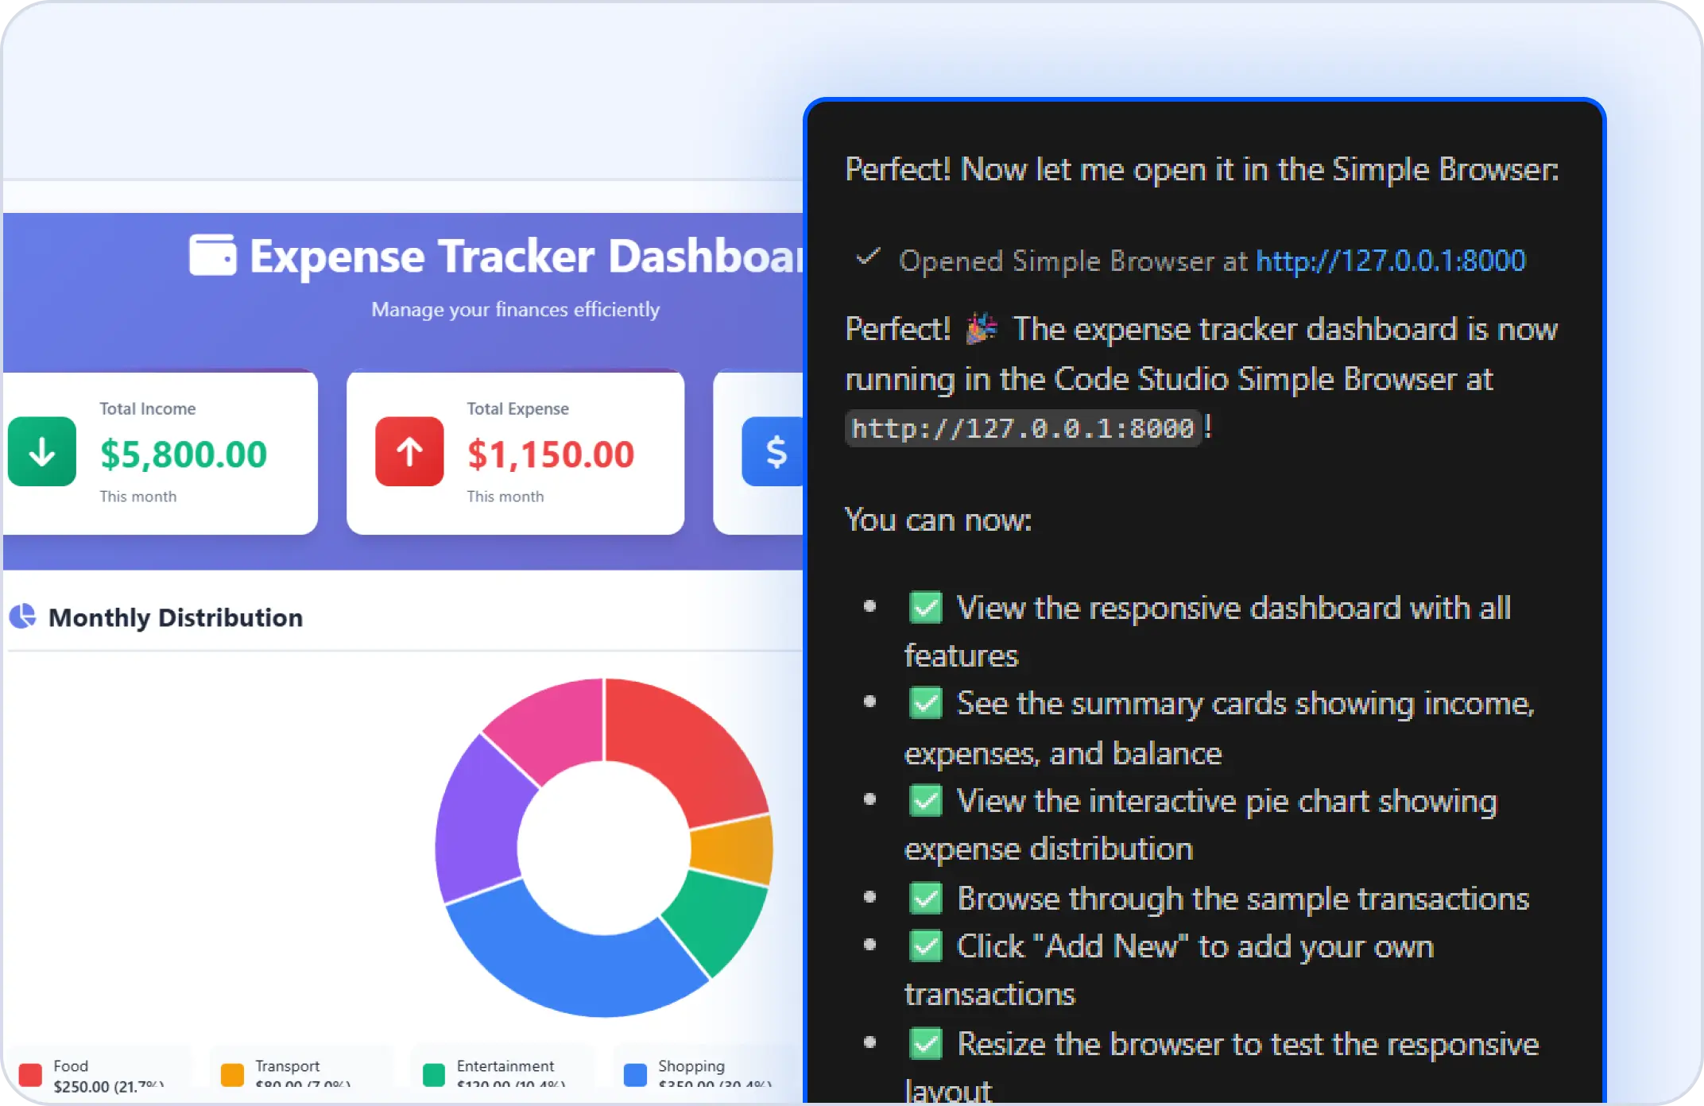Image resolution: width=1704 pixels, height=1106 pixels.
Task: Click the wallet icon beside Expense Tracker title
Action: [x=212, y=255]
